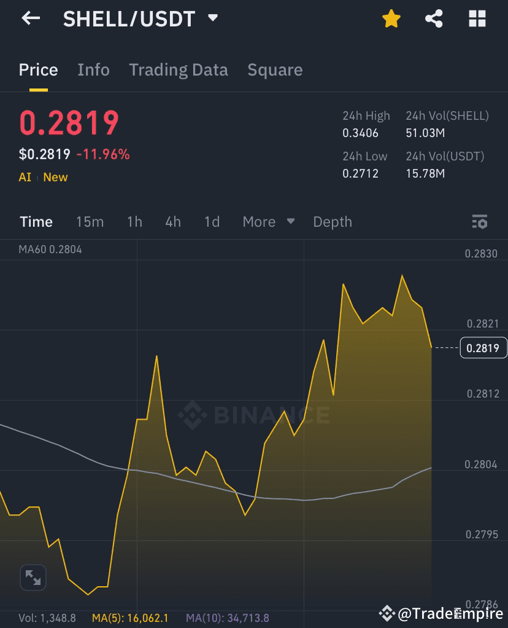Select the Depth view
The height and width of the screenshot is (628, 508).
coord(333,222)
